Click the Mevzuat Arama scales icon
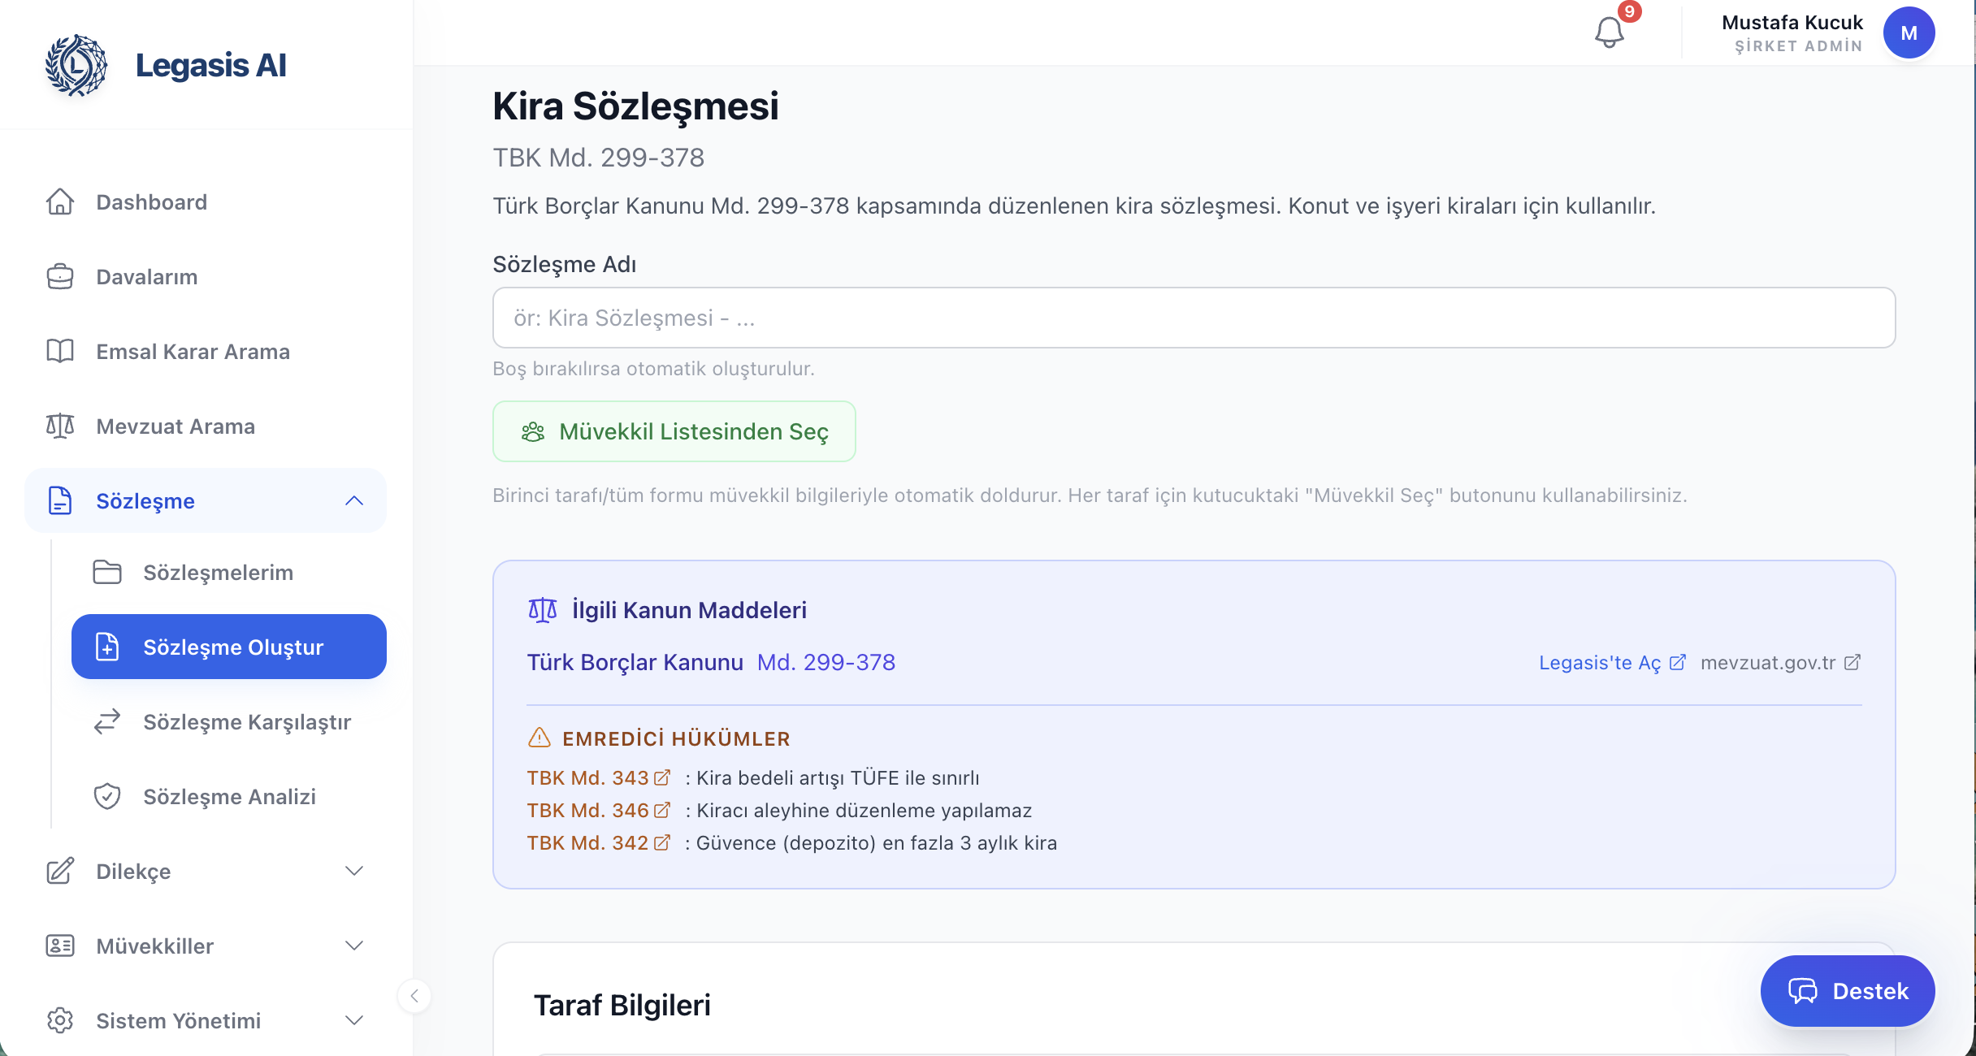 [60, 426]
